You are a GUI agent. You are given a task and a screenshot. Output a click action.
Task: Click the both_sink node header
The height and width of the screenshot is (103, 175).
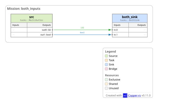tap(130, 18)
